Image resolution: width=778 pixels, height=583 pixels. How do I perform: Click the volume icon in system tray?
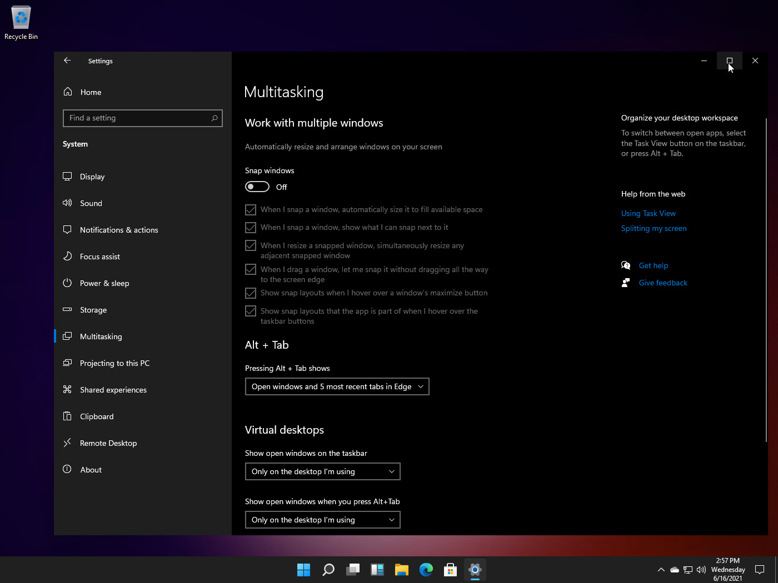(x=701, y=570)
